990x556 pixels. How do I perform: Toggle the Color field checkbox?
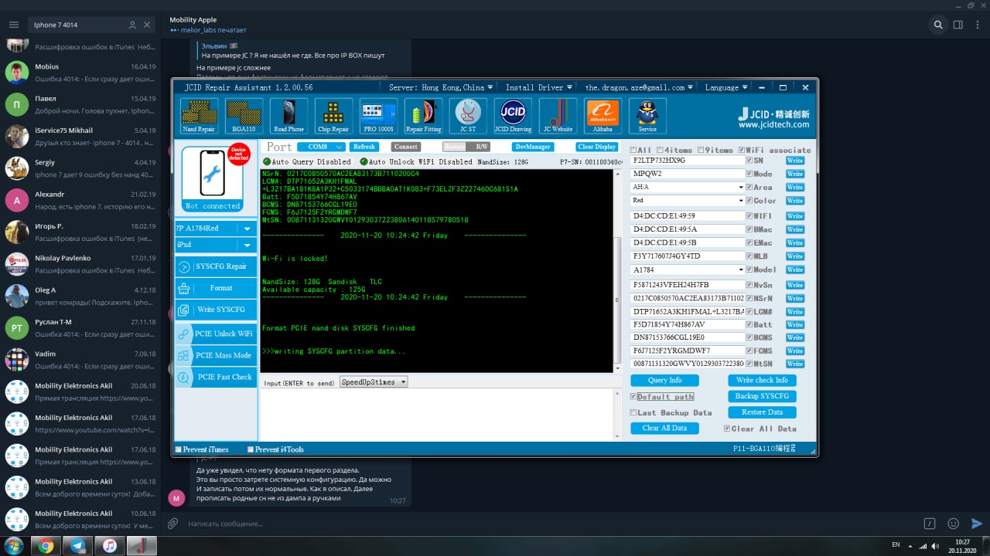pos(749,201)
